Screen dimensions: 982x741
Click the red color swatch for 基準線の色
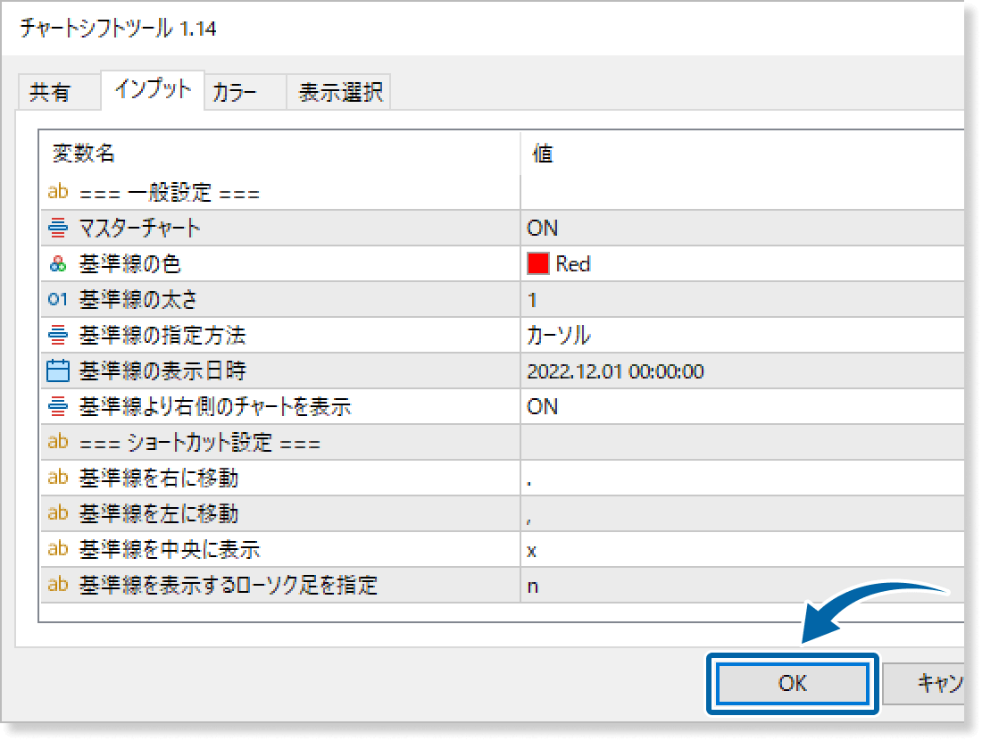tap(538, 263)
